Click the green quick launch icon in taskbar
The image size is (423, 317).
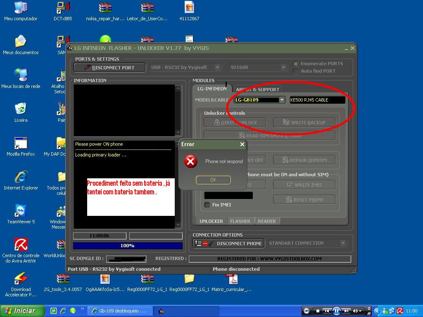pos(73,311)
